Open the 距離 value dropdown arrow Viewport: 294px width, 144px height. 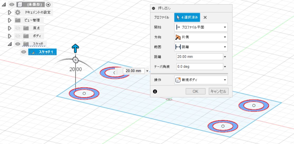pyautogui.click(x=225, y=57)
